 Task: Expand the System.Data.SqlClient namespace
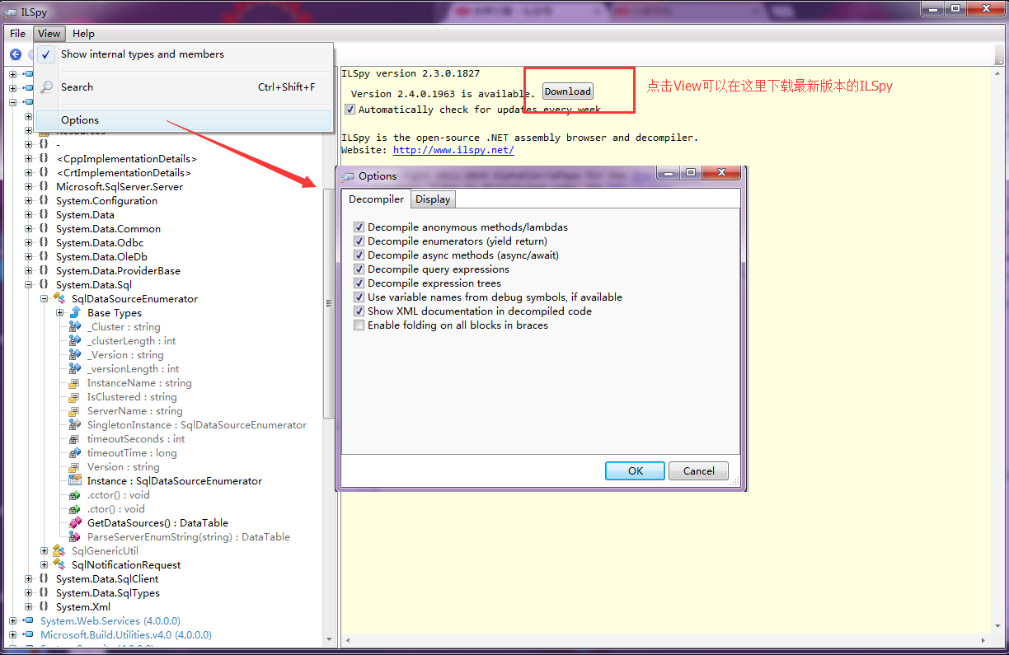pyautogui.click(x=28, y=578)
